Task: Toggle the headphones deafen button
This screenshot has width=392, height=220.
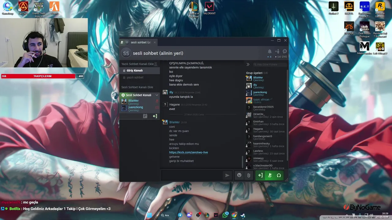Action: coord(279,175)
